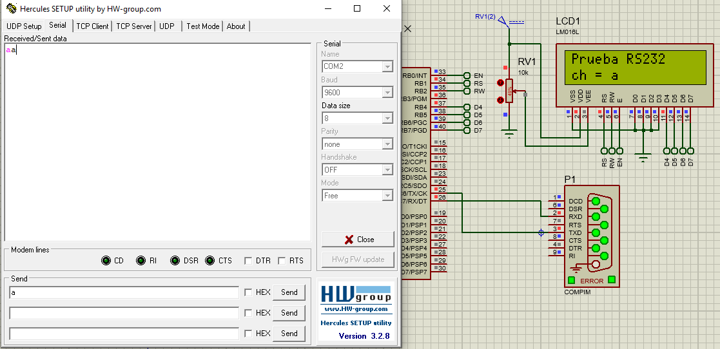Viewport: 720px width, 349px height.
Task: Click the blue wire junction marker near TXD
Action: [x=541, y=232]
